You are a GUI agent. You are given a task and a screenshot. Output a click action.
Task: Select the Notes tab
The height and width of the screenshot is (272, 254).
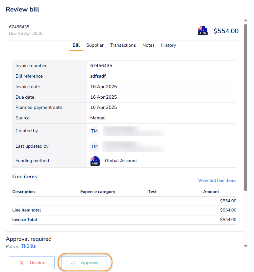(148, 45)
